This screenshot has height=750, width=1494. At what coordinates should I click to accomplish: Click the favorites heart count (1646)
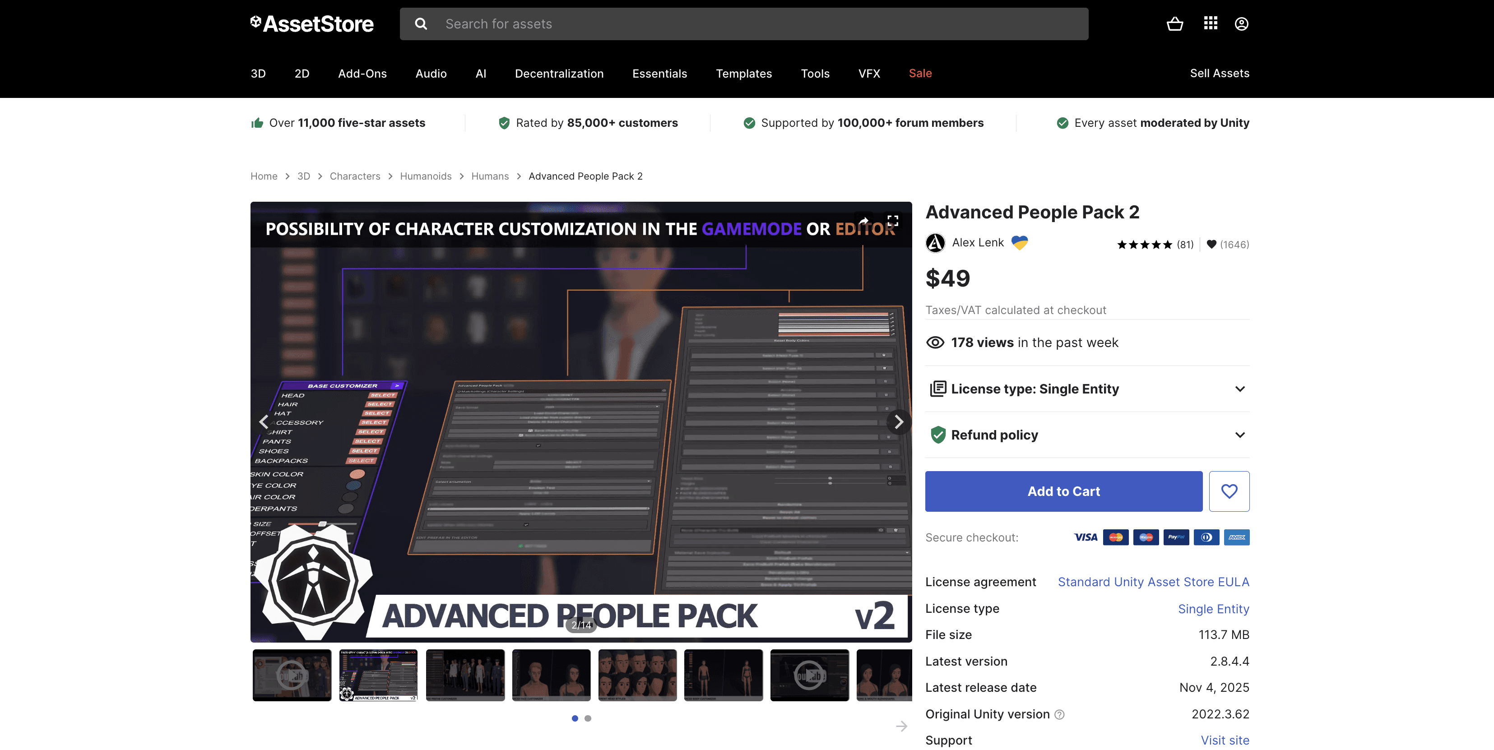click(1228, 245)
